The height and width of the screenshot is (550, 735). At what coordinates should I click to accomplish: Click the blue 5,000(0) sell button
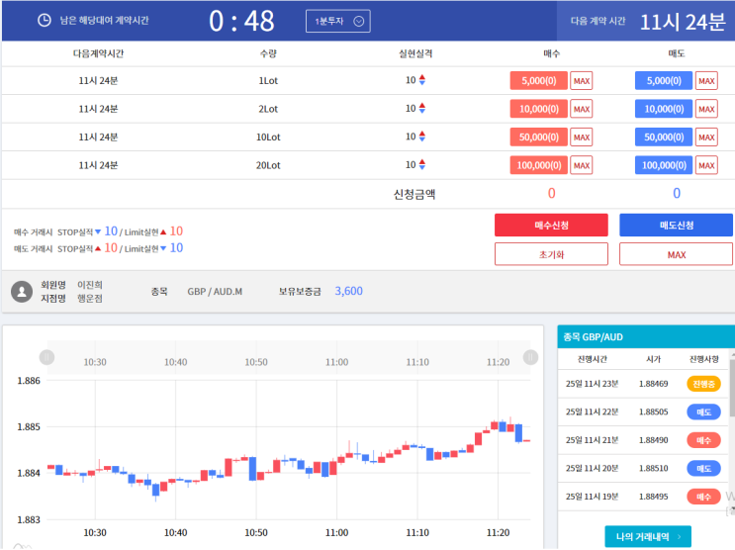pyautogui.click(x=664, y=81)
